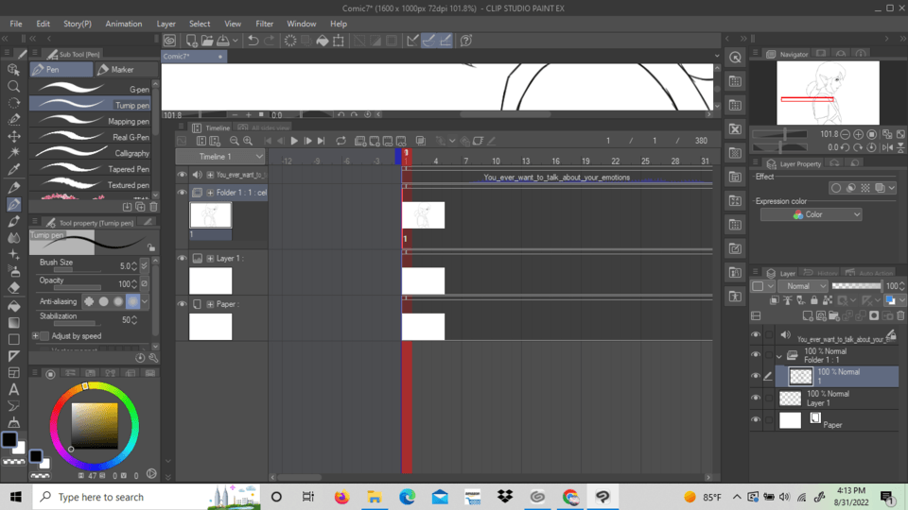908x510 pixels.
Task: Select the Eyedropper tool
Action: pyautogui.click(x=13, y=169)
